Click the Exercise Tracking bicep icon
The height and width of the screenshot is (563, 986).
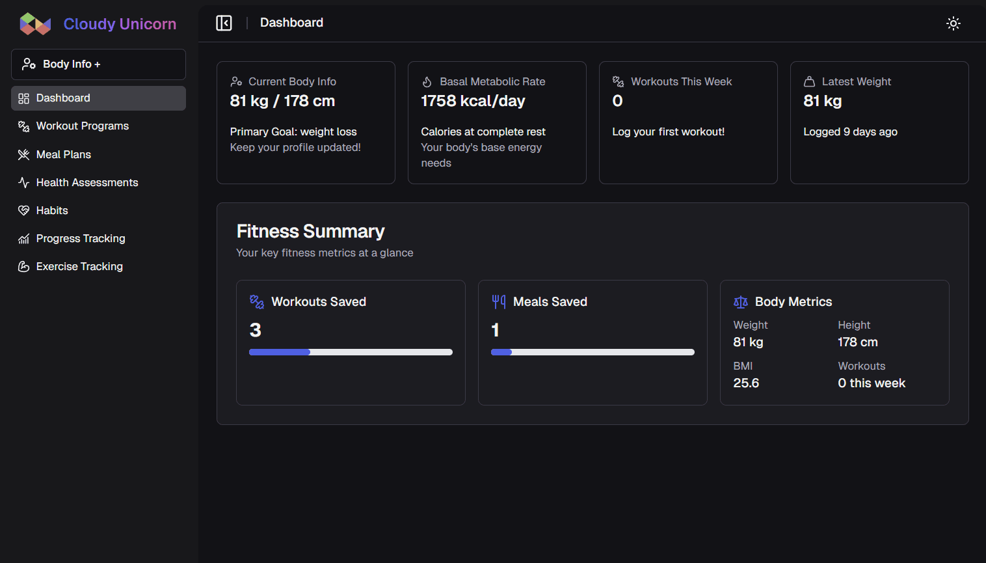(x=24, y=267)
